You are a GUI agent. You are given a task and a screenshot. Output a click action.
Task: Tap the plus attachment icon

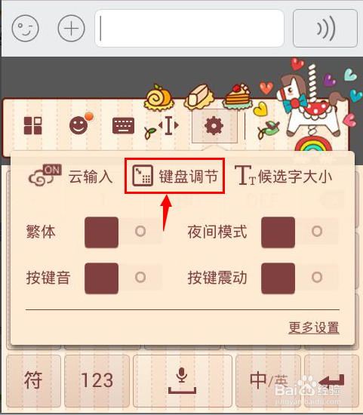click(71, 28)
